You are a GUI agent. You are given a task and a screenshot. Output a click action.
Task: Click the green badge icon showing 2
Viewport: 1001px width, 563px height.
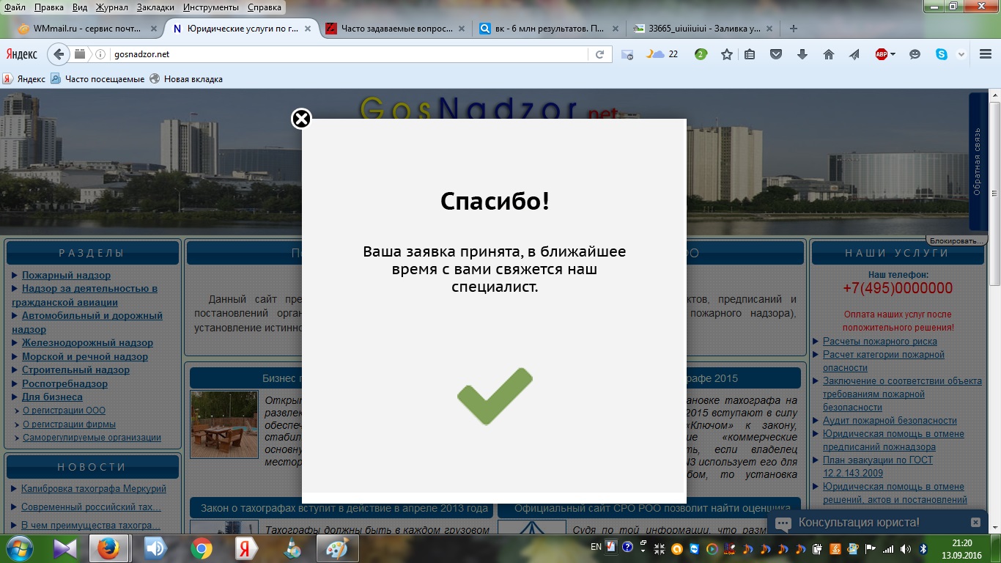pyautogui.click(x=701, y=54)
